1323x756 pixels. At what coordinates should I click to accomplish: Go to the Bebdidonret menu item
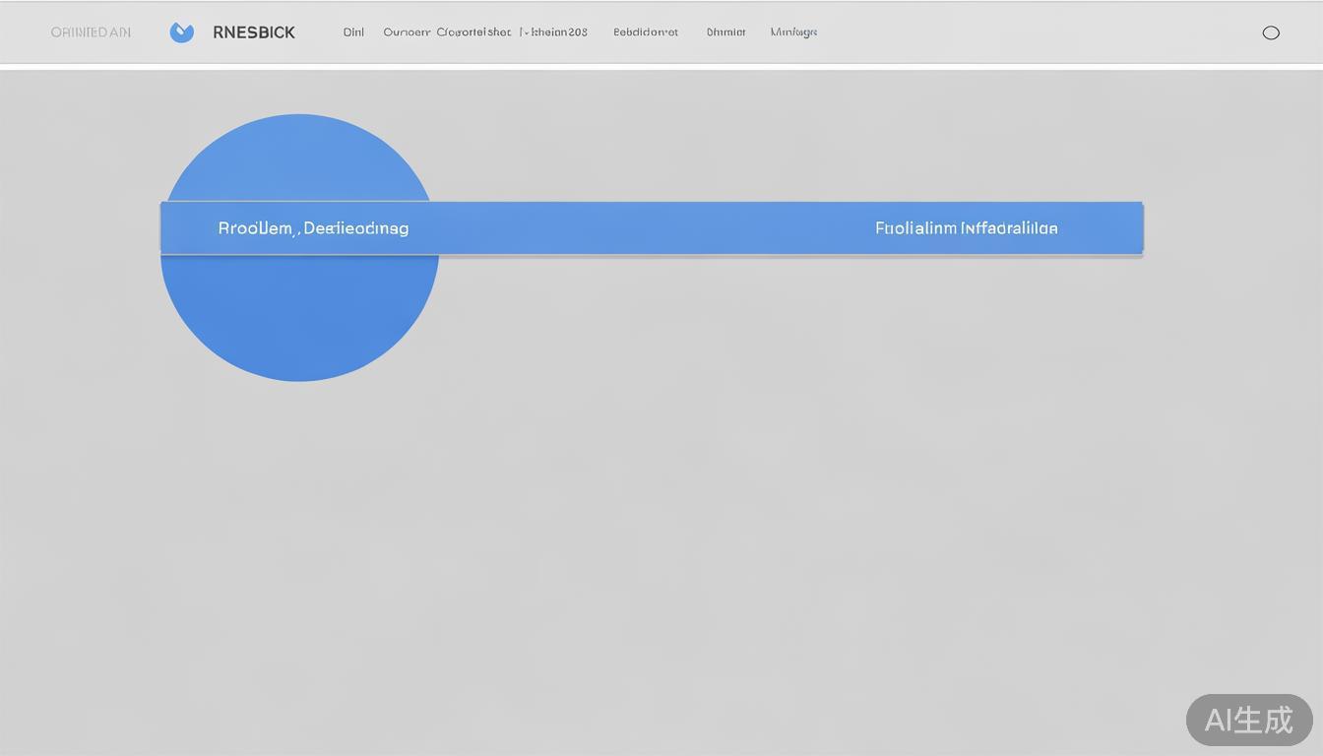pyautogui.click(x=646, y=32)
